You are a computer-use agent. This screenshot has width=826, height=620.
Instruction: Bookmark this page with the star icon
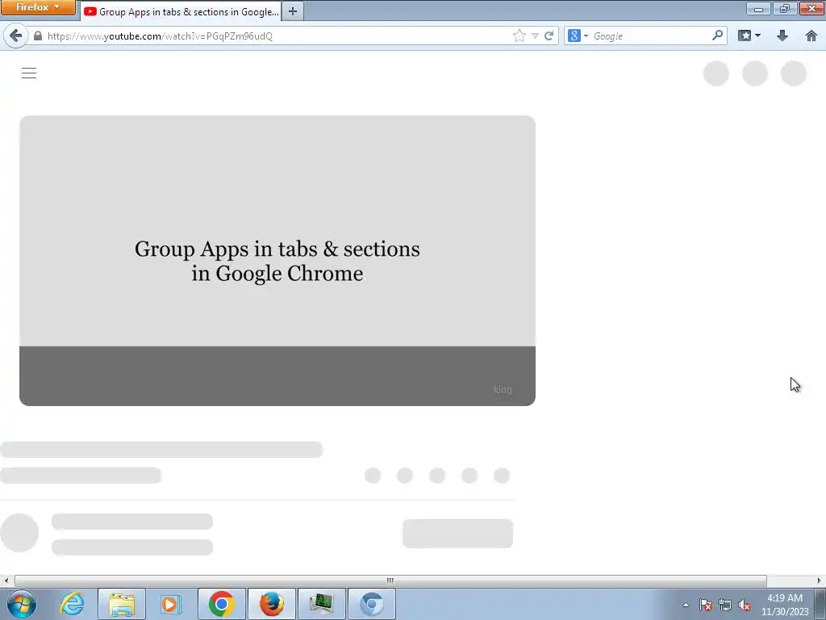(x=519, y=36)
